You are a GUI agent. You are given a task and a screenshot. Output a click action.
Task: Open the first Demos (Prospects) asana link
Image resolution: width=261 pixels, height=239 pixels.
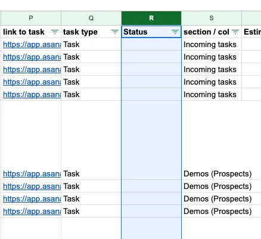point(32,174)
